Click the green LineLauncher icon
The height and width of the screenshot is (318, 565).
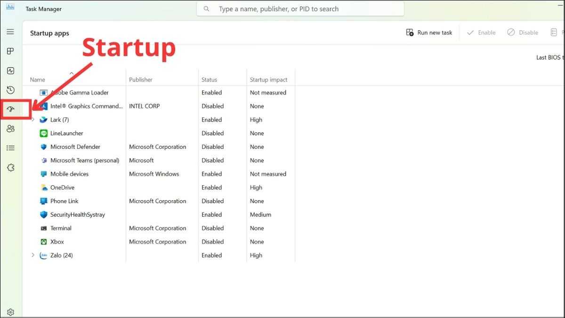point(44,133)
